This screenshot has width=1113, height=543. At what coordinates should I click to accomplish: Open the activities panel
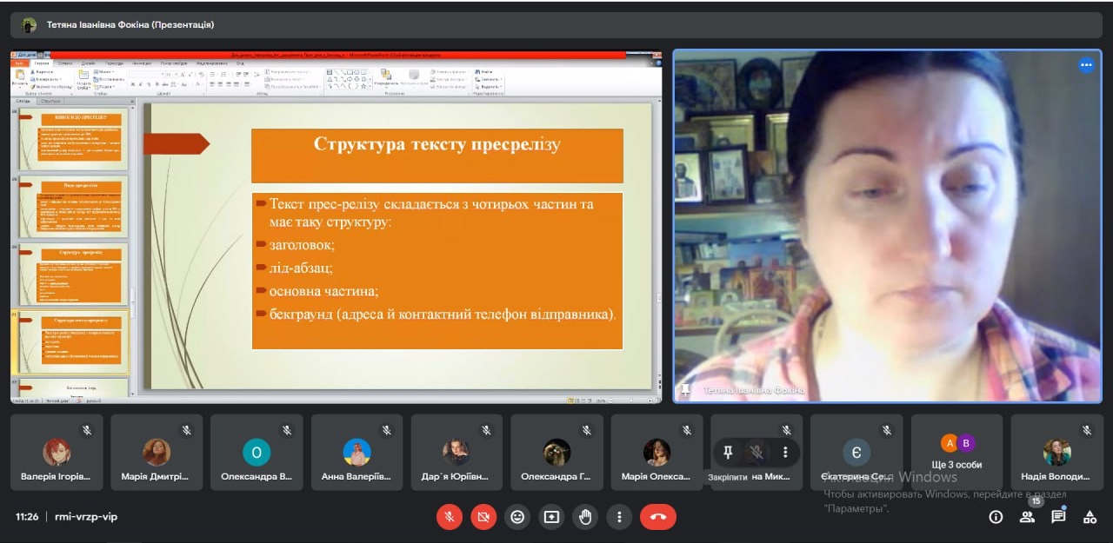pos(1090,517)
